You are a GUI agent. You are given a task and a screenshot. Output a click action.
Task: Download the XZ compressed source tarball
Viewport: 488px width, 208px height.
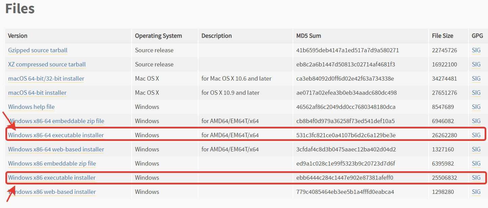point(47,64)
